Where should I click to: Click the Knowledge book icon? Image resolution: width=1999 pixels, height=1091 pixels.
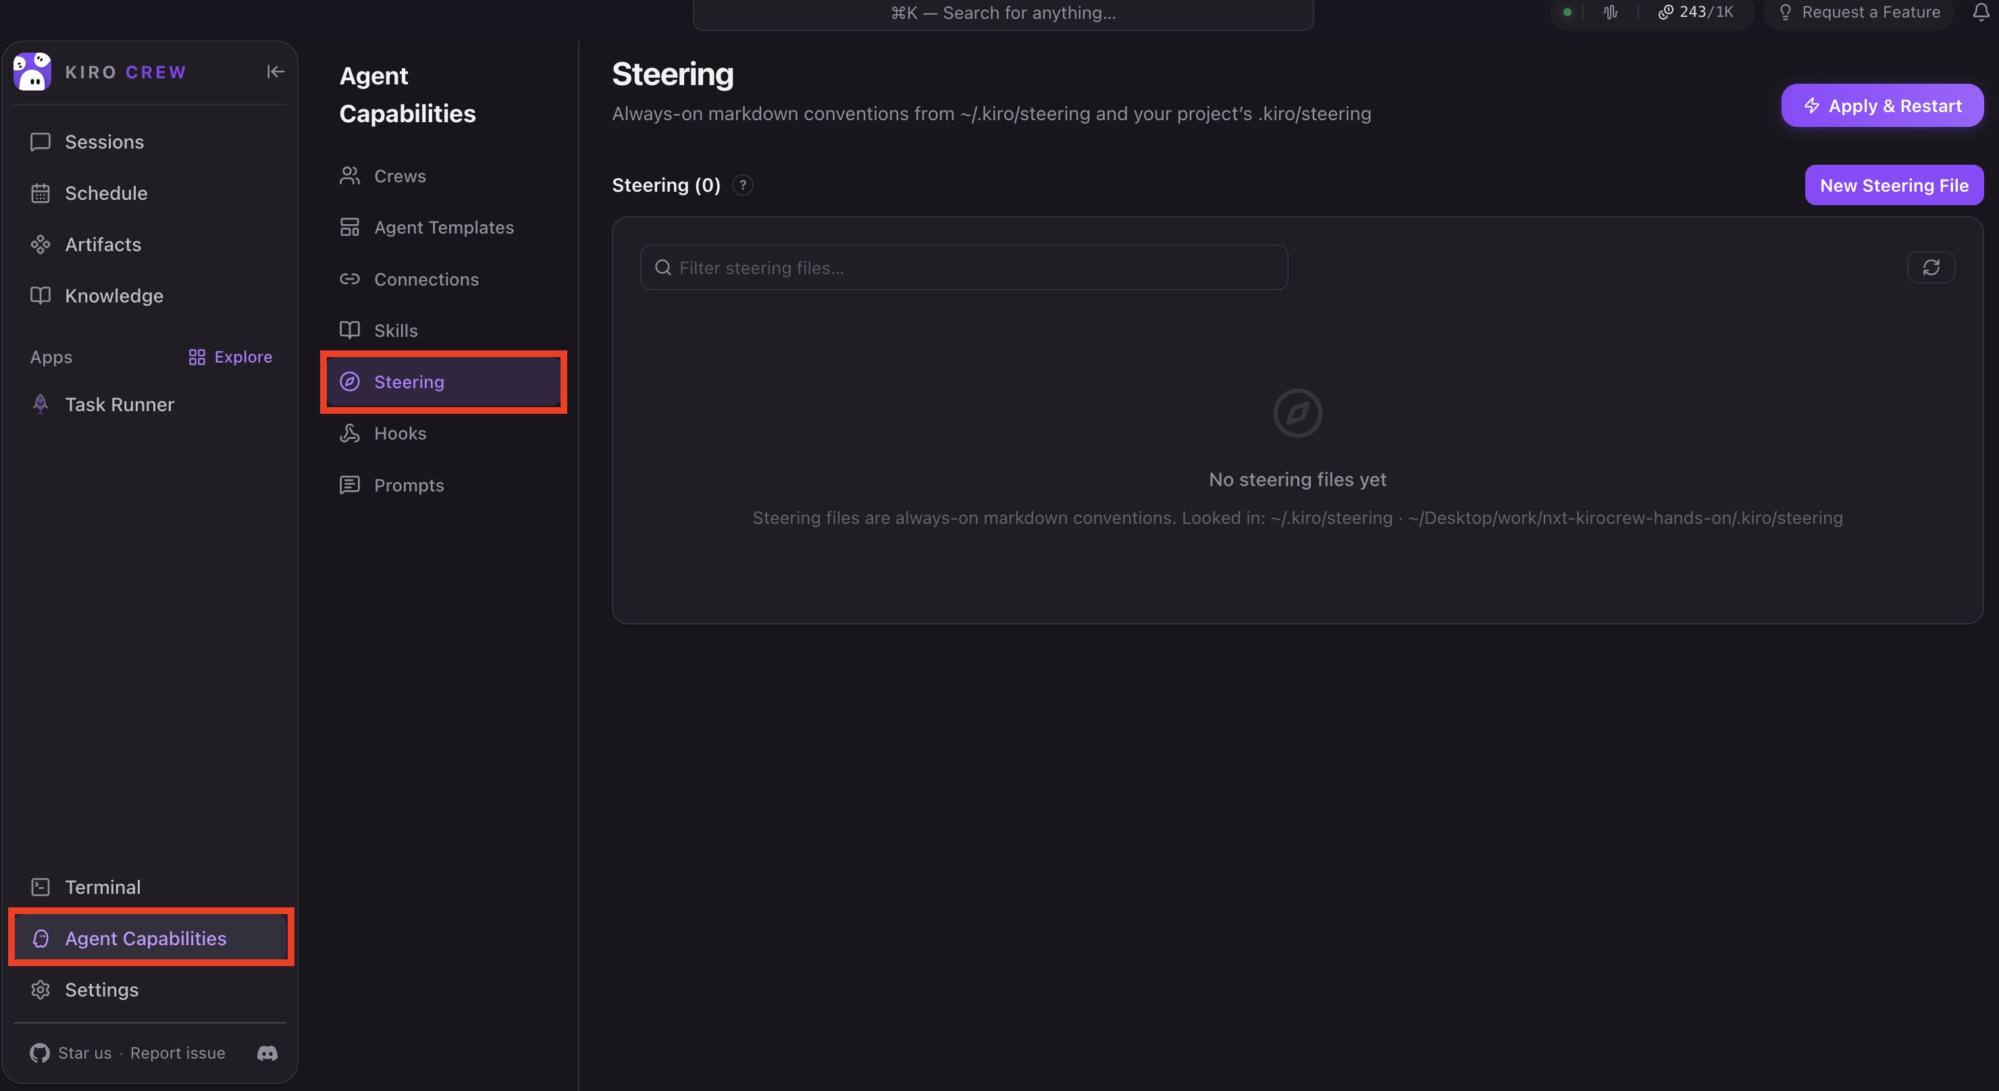pyautogui.click(x=41, y=296)
